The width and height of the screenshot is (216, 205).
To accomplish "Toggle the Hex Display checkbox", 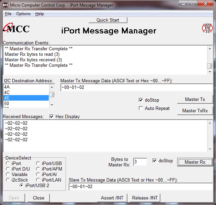I will pos(52,116).
